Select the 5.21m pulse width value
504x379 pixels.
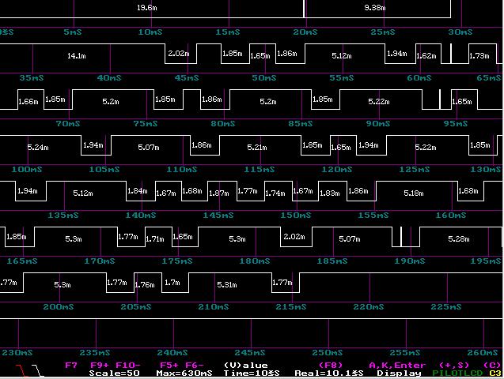tap(257, 148)
